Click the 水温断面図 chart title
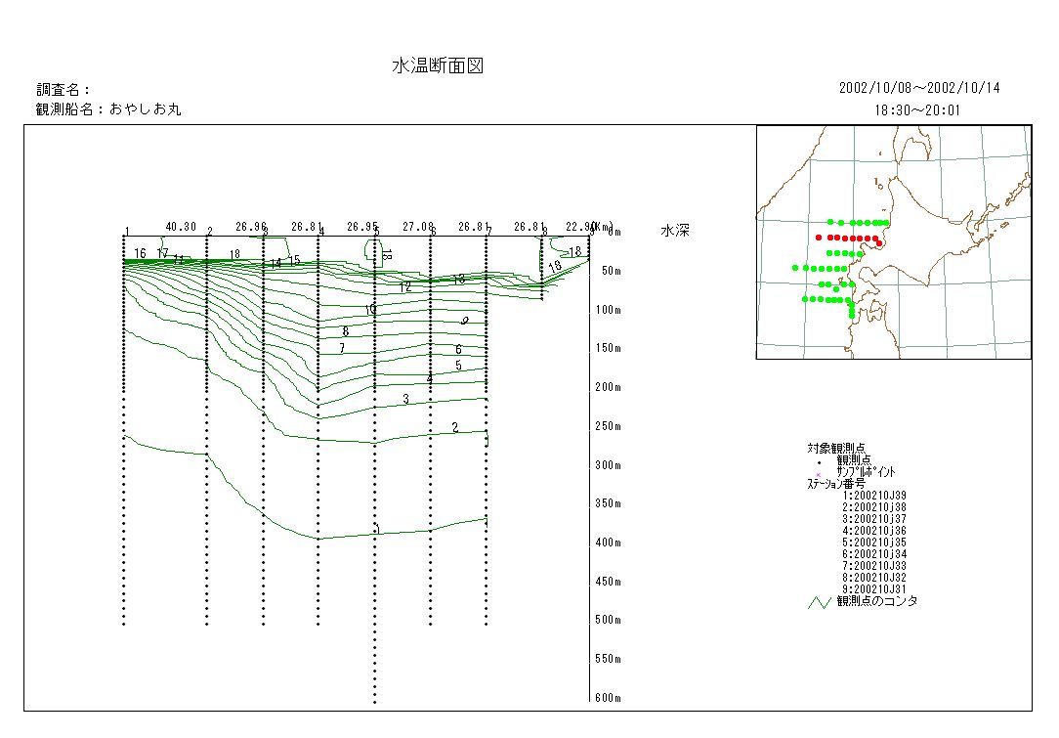The width and height of the screenshot is (1059, 738). [x=438, y=66]
